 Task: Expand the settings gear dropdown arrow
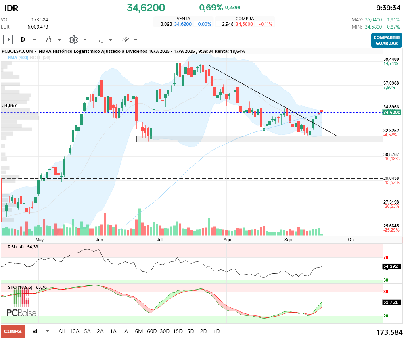[85, 40]
